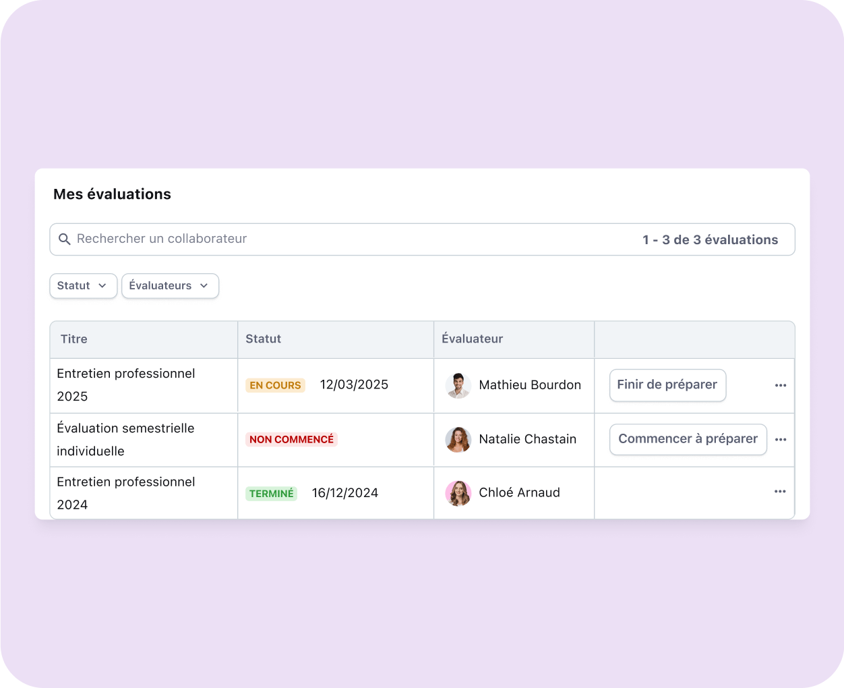Expand the Statut filter dropdown
This screenshot has width=844, height=688.
(83, 285)
